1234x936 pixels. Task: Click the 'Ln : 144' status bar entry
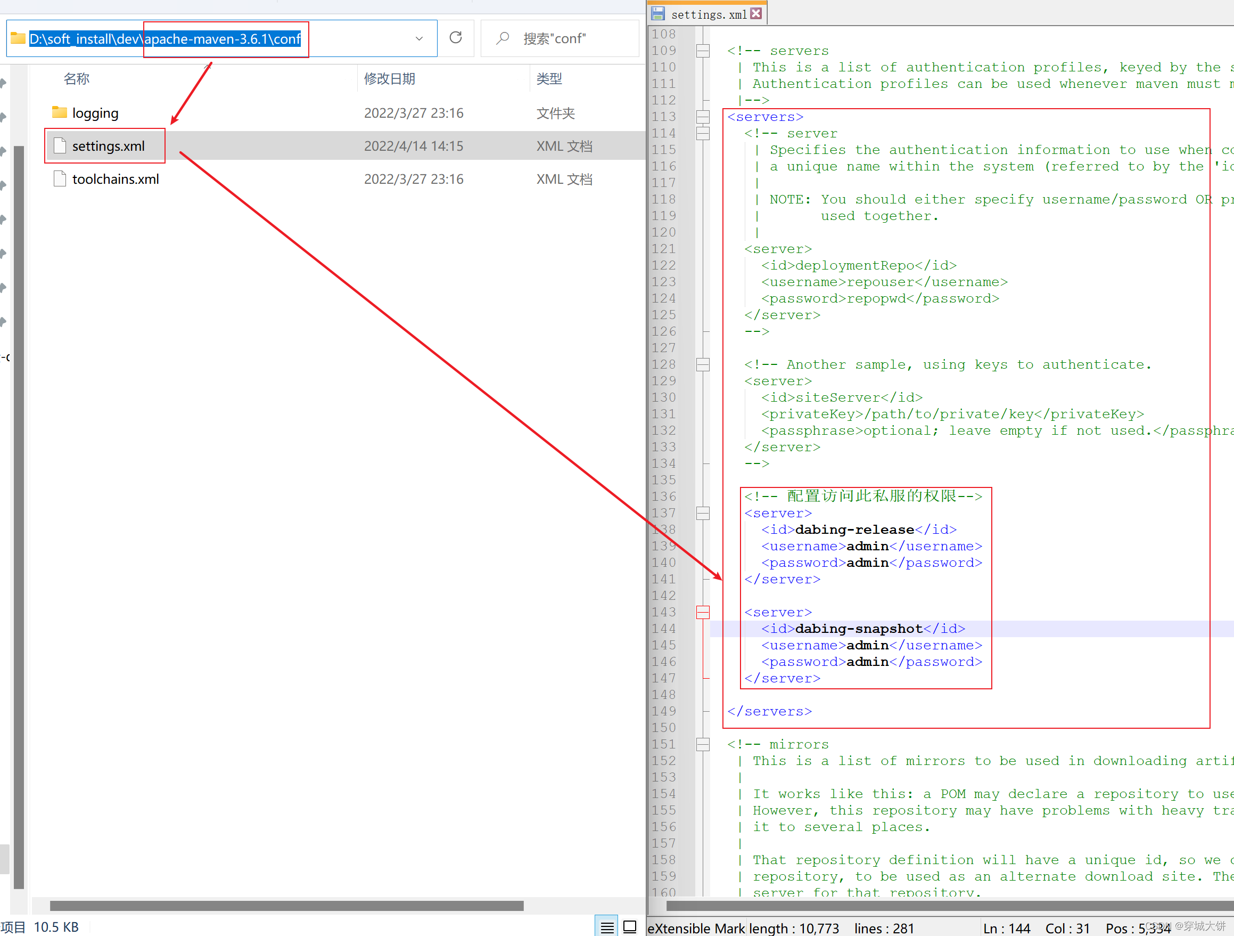coord(1006,927)
